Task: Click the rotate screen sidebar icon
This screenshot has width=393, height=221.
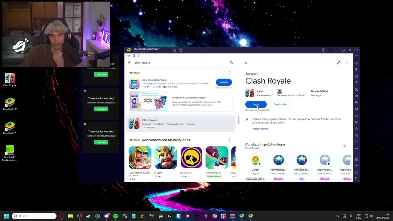Action: (x=356, y=135)
